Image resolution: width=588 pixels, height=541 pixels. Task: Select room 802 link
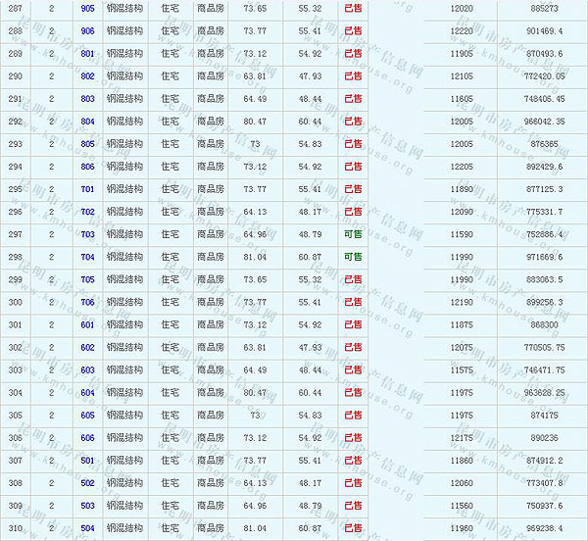pyautogui.click(x=88, y=75)
